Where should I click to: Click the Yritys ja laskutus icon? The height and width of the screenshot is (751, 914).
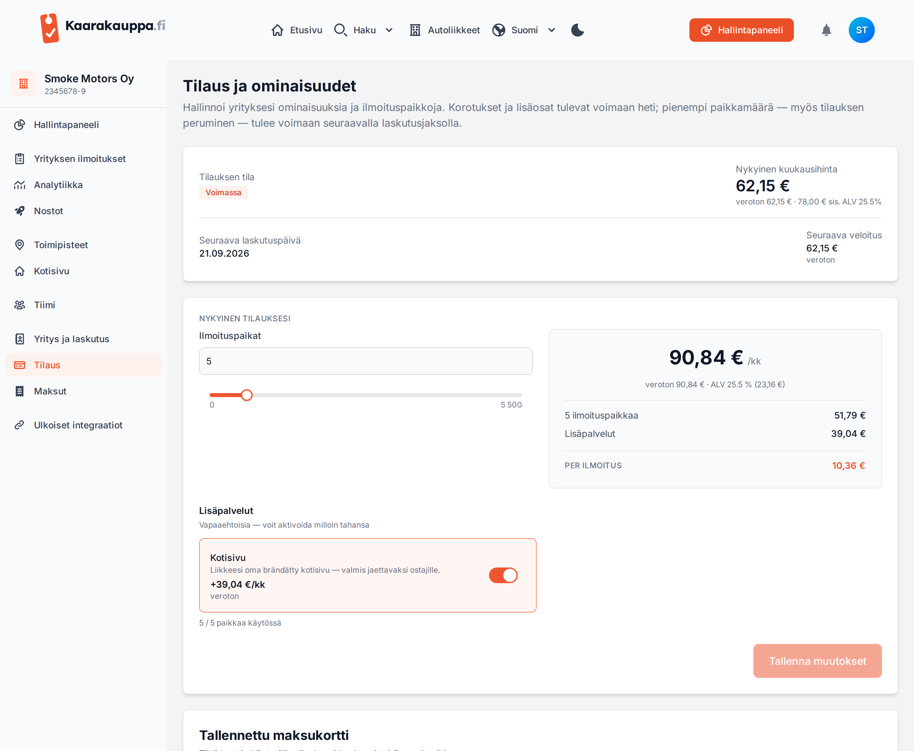pos(20,339)
